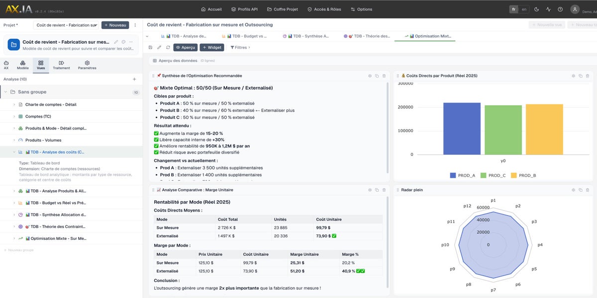
Task: Open the Coffre Projet menu
Action: tap(283, 9)
